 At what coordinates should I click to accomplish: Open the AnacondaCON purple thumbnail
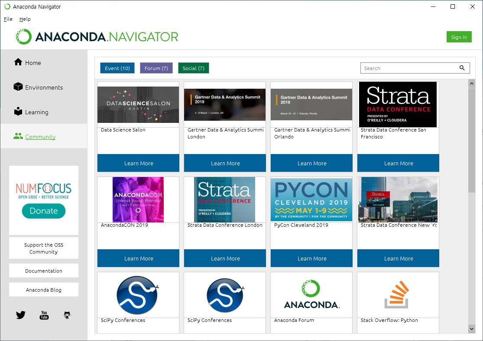click(x=138, y=199)
